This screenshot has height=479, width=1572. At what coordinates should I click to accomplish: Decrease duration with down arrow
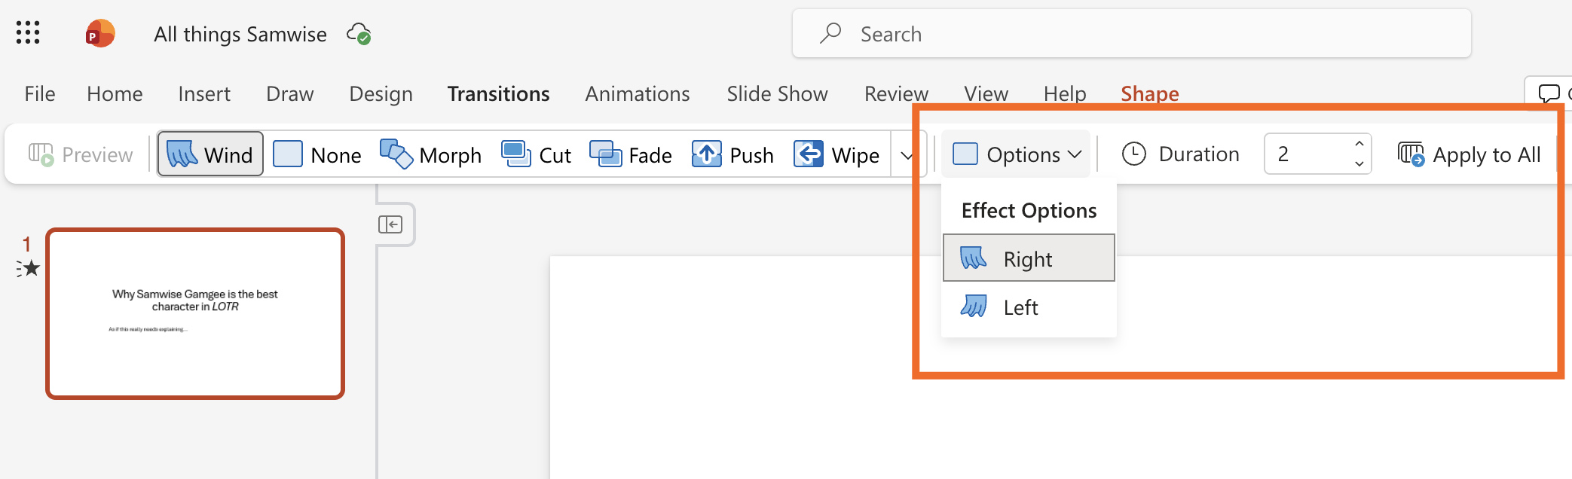(1359, 163)
